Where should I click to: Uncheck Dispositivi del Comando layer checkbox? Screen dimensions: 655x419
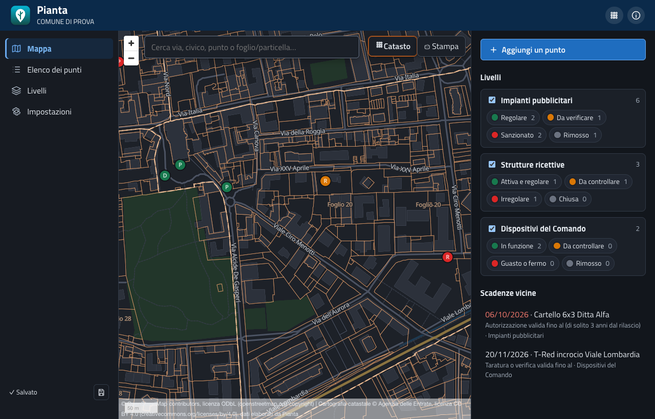coord(492,228)
